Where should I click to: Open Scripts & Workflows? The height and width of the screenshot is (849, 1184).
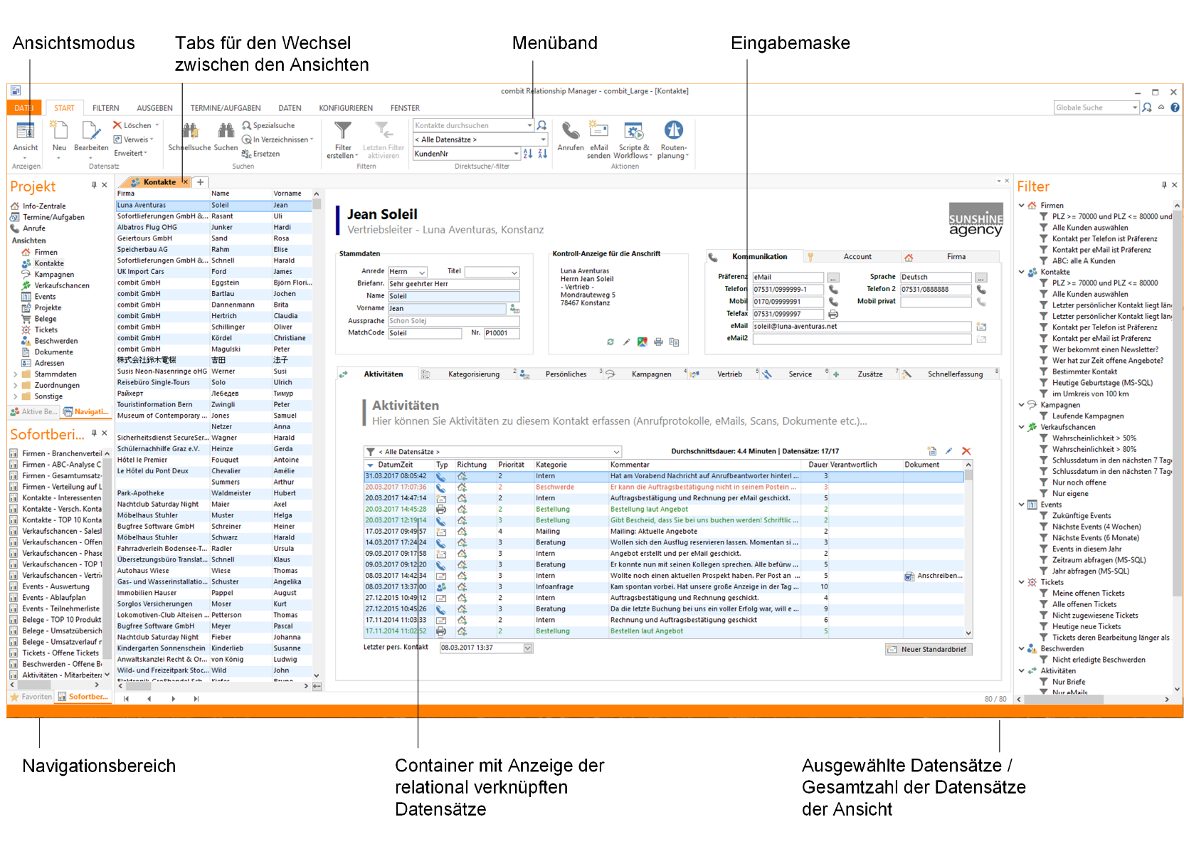[x=633, y=132]
